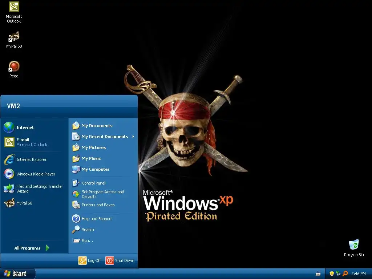Click the Windows Media Player icon
This screenshot has height=279, width=372.
point(9,174)
